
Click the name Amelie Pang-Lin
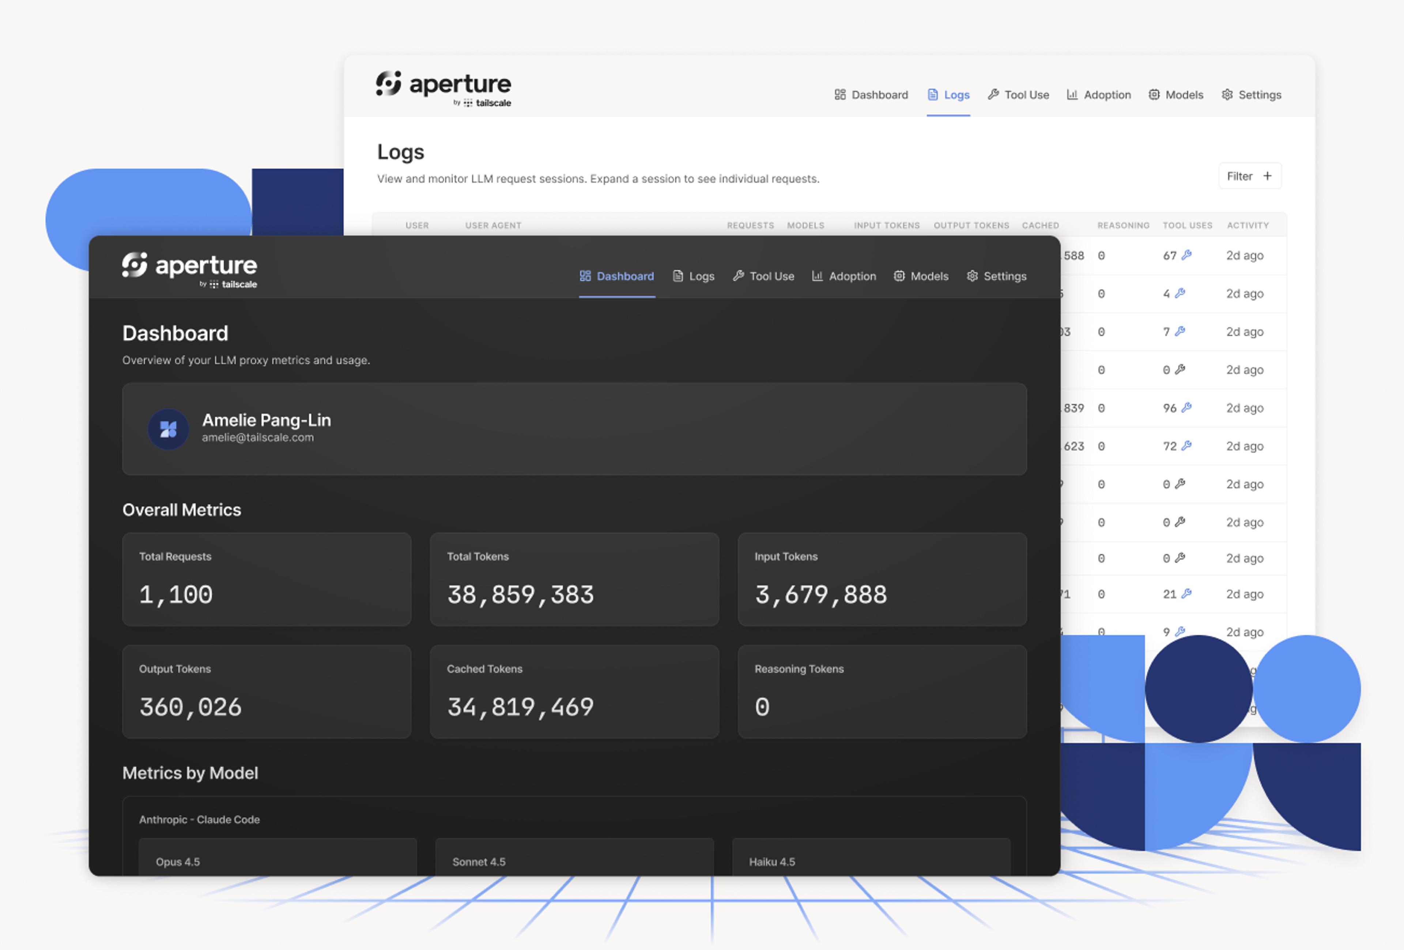pyautogui.click(x=267, y=420)
